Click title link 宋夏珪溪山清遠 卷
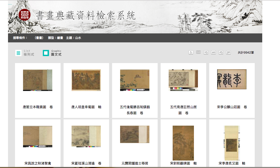The width and height of the screenshot is (280, 168). pyautogui.click(x=86, y=163)
